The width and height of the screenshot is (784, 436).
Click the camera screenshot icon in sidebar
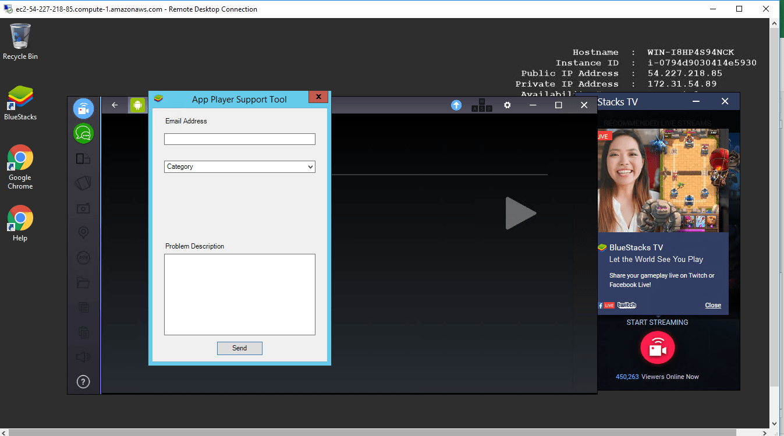[83, 208]
